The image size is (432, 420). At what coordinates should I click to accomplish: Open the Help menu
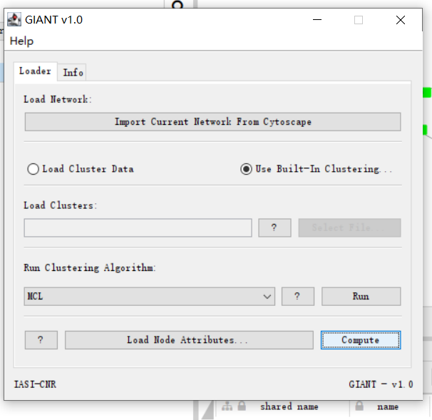pyautogui.click(x=21, y=41)
